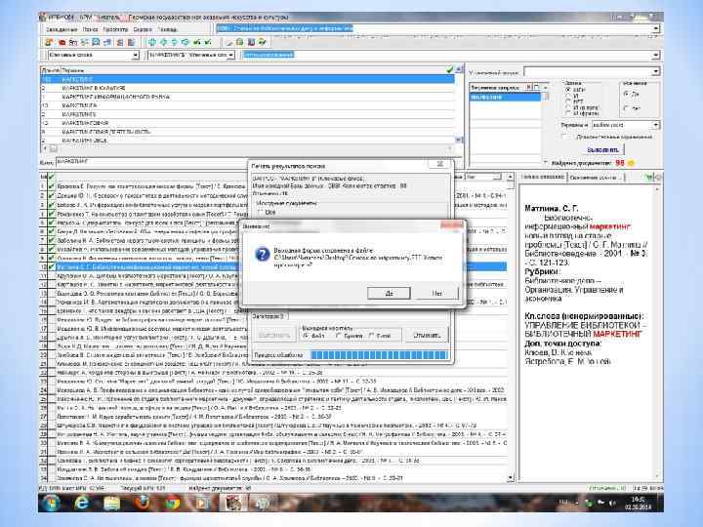703x527 pixels.
Task: Select the 'НЕТ' logic radio button
Action: tap(568, 101)
